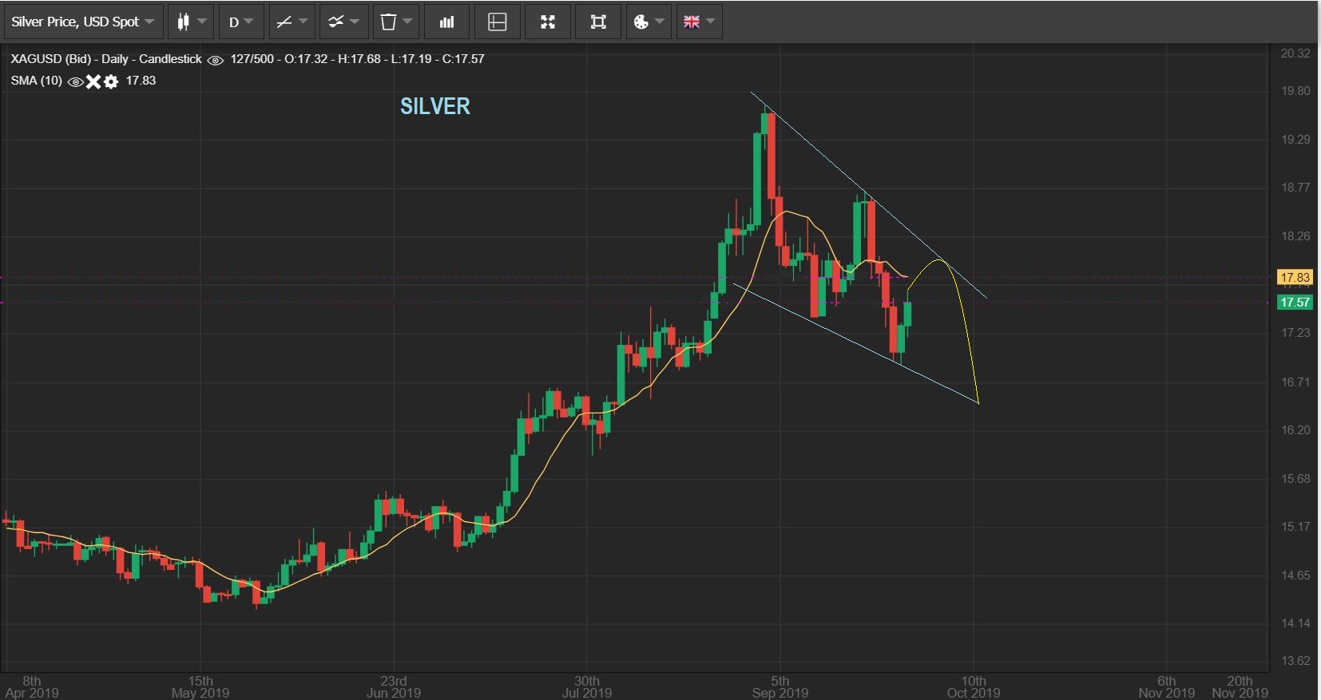Viewport: 1321px width, 700px height.
Task: Click the H:17.68 high value
Action: (x=359, y=59)
